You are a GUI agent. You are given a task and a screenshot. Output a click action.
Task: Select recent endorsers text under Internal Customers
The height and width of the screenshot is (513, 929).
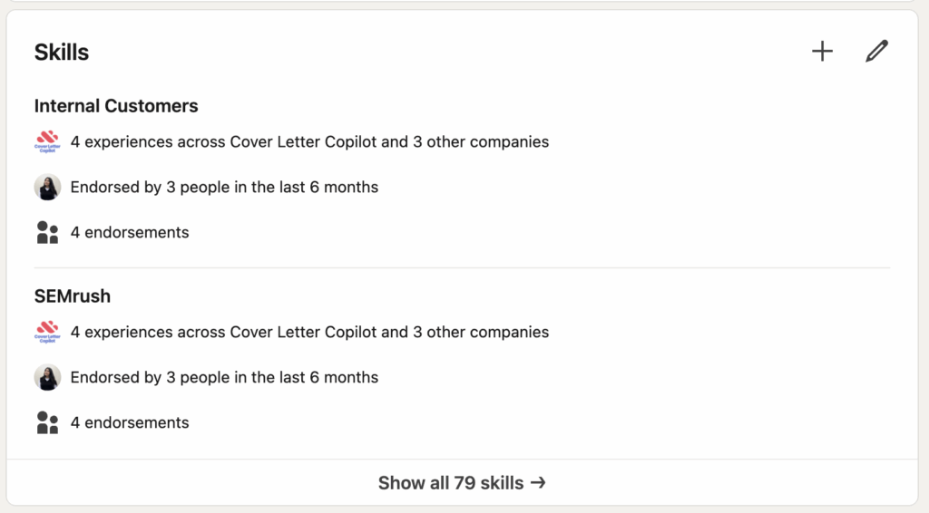[224, 188]
